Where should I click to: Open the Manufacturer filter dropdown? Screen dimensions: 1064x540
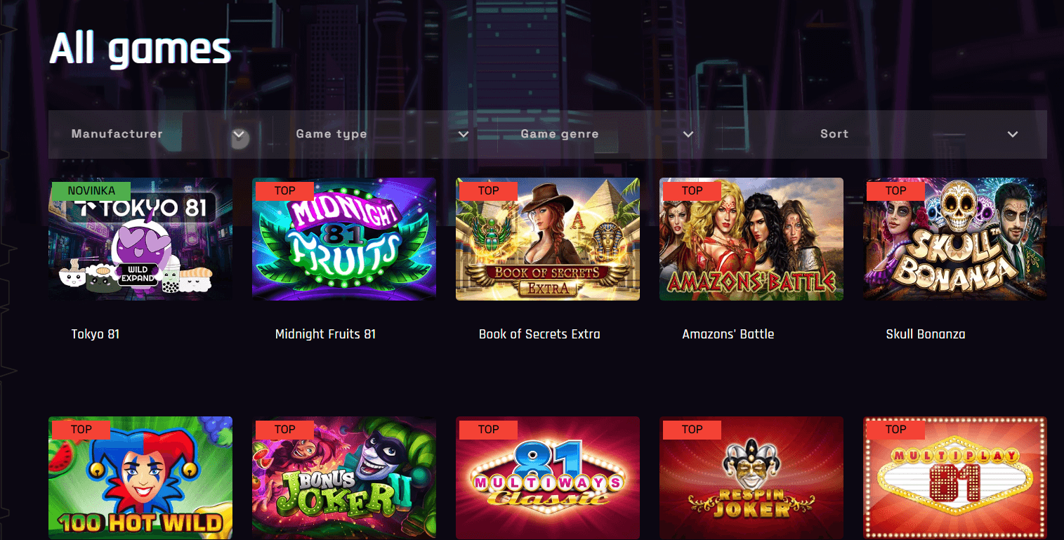[160, 134]
